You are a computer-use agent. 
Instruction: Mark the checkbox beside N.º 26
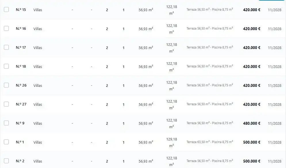click(x=6, y=85)
